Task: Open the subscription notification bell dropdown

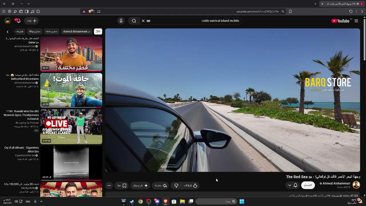Action: pos(293,185)
